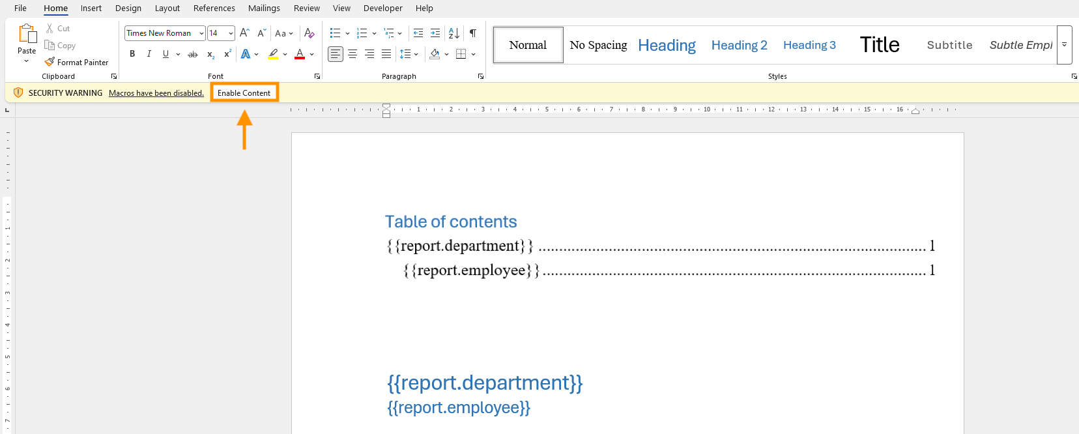Image resolution: width=1079 pixels, height=434 pixels.
Task: Increase paragraph indent
Action: [x=435, y=33]
